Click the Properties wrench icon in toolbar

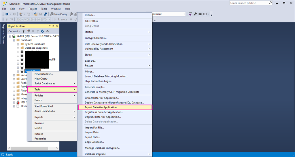click(195, 14)
